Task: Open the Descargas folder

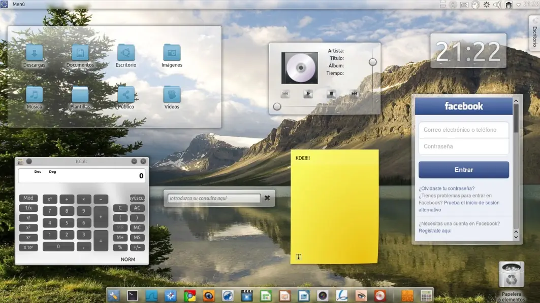Action: tap(34, 53)
